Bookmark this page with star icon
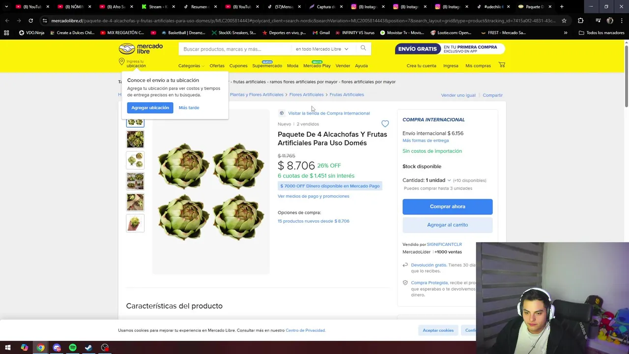Viewport: 629px width, 354px height. (564, 21)
